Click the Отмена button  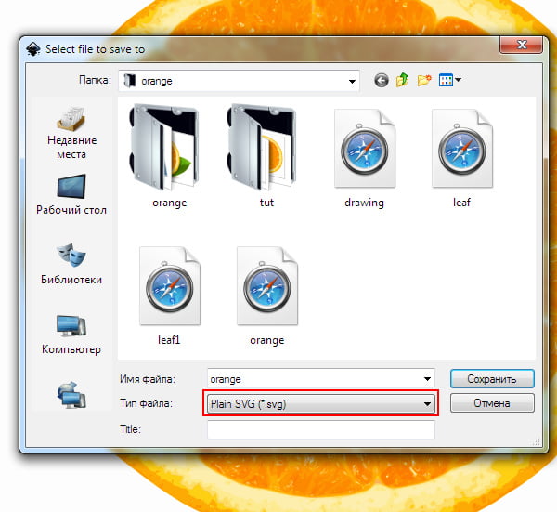click(492, 403)
